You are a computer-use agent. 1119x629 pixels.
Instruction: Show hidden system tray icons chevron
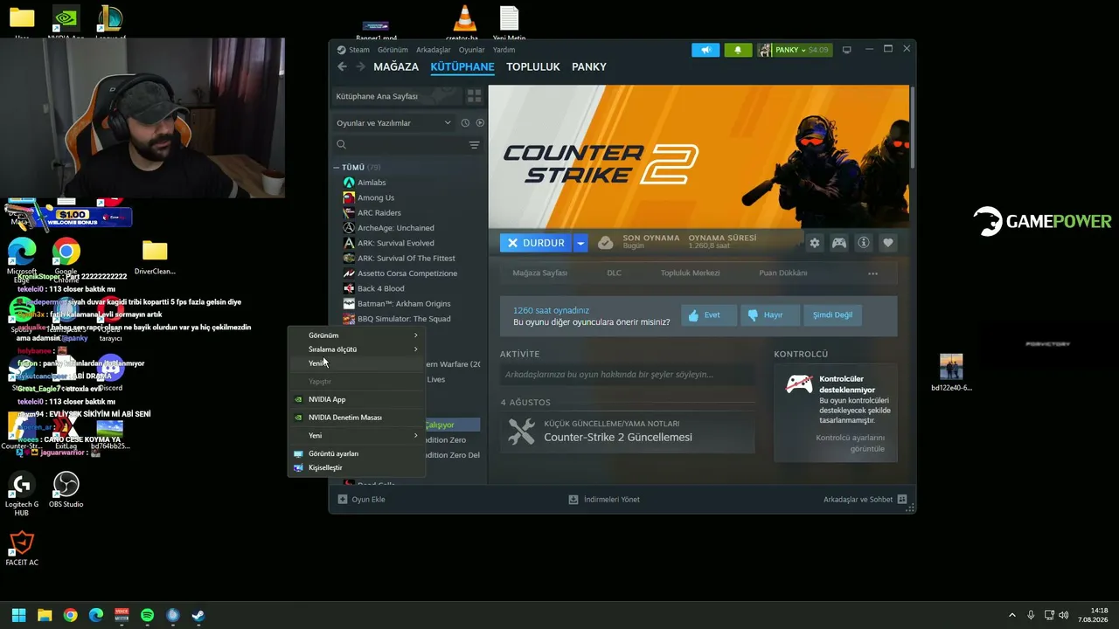click(x=1012, y=615)
